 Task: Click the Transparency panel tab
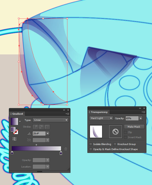coord(99,112)
